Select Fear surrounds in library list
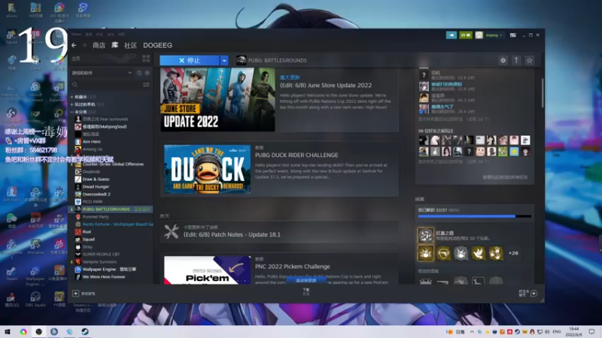 (105, 119)
